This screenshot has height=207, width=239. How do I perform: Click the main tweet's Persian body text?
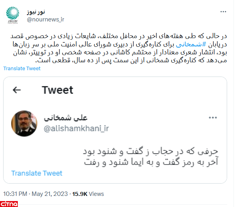coord(119,49)
